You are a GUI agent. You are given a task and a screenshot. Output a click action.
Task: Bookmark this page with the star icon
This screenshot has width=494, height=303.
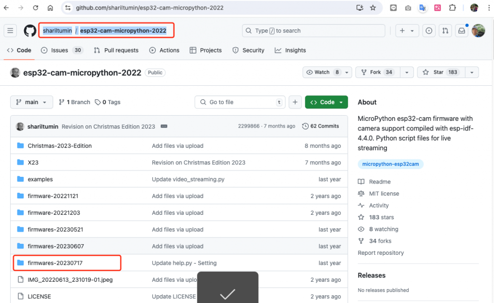373,8
